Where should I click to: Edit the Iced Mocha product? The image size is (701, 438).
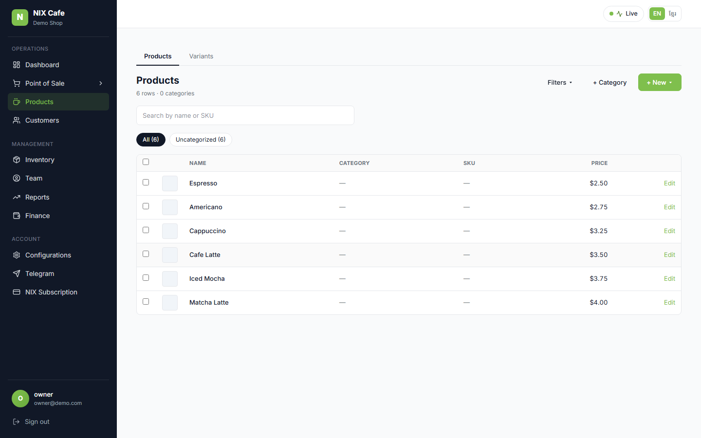(669, 279)
